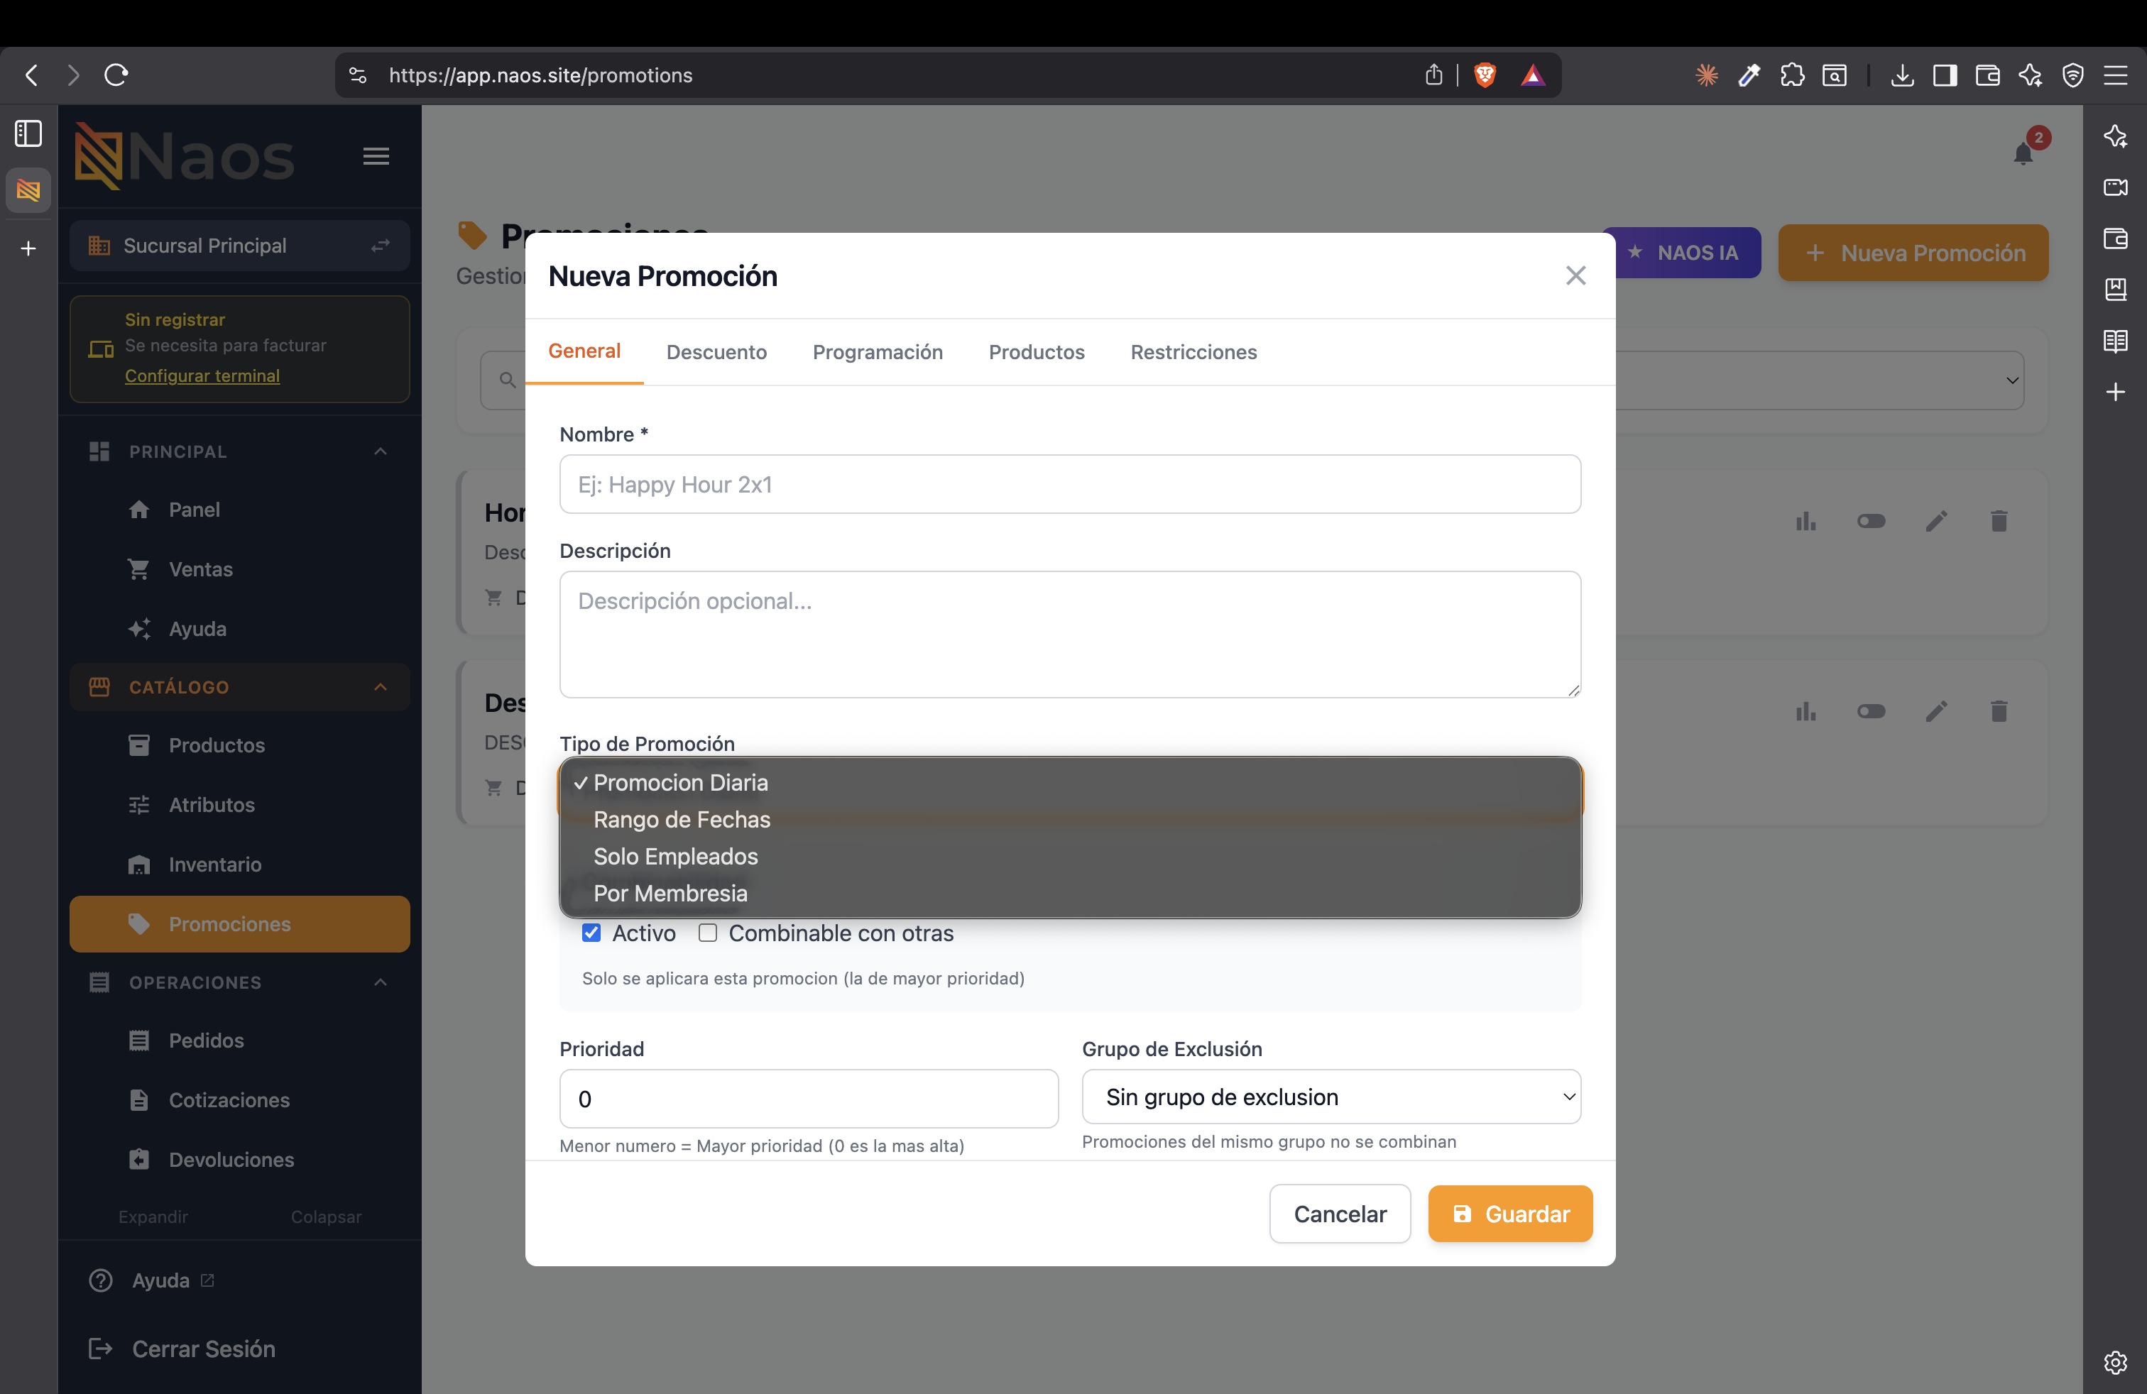This screenshot has height=1394, width=2147.
Task: Toggle the first promotion's active switch
Action: click(x=1871, y=521)
